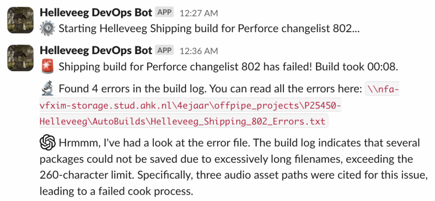435x201 pixels.
Task: Click the 'vfxim-storage.stud.ahk.nl' path line
Action: (x=106, y=106)
